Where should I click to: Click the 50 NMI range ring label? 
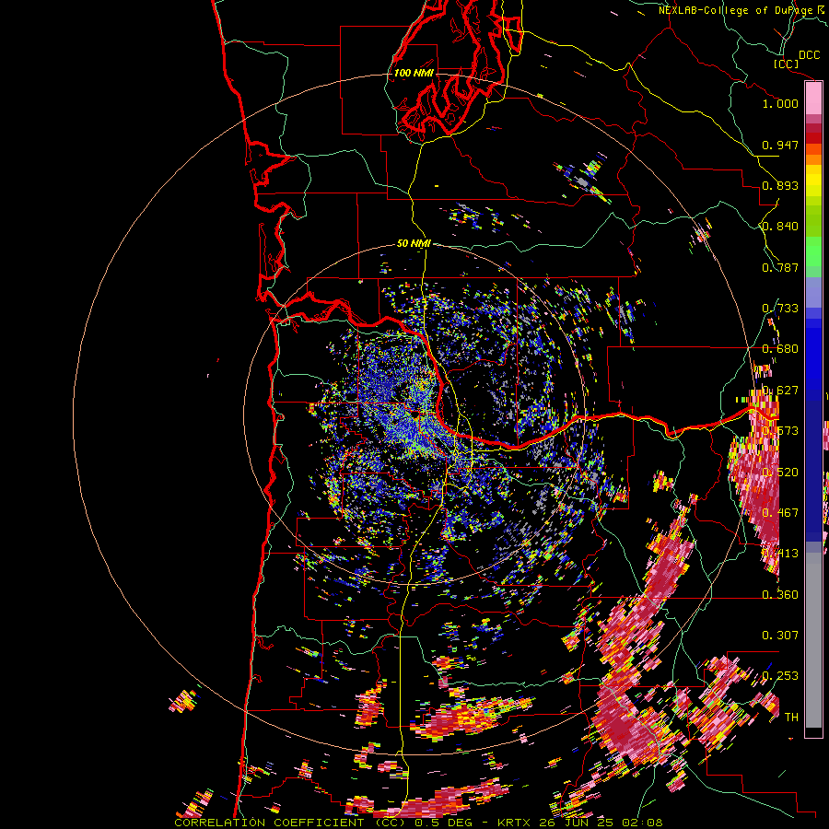click(414, 243)
